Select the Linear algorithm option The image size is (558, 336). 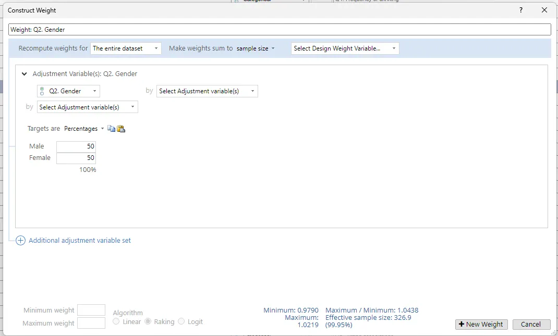coord(116,321)
